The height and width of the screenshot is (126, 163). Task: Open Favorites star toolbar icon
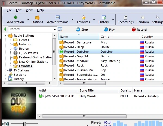coord(83,17)
